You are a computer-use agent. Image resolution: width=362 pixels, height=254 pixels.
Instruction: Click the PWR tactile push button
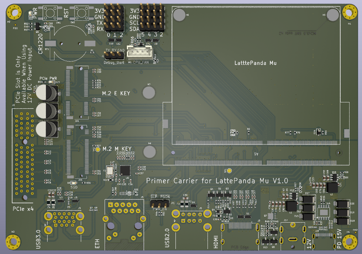pos(50,14)
